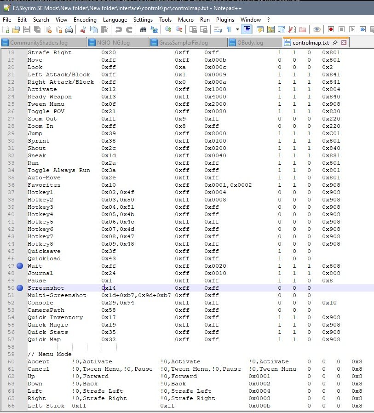The image size is (374, 413).
Task: Open the Document Map panel icon
Action: (271, 29)
